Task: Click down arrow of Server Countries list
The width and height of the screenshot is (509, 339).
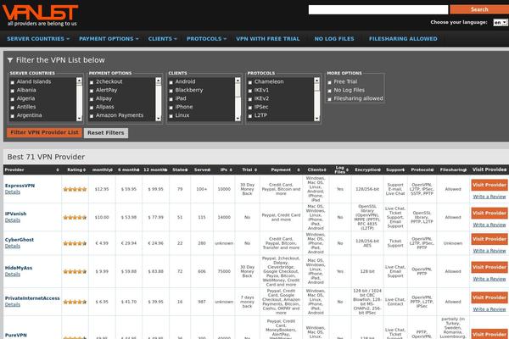Action: tap(79, 119)
